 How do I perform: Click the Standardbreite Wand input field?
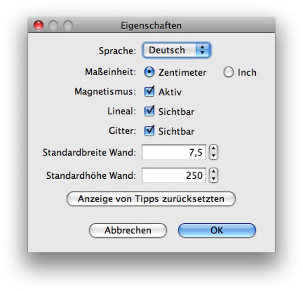point(174,153)
